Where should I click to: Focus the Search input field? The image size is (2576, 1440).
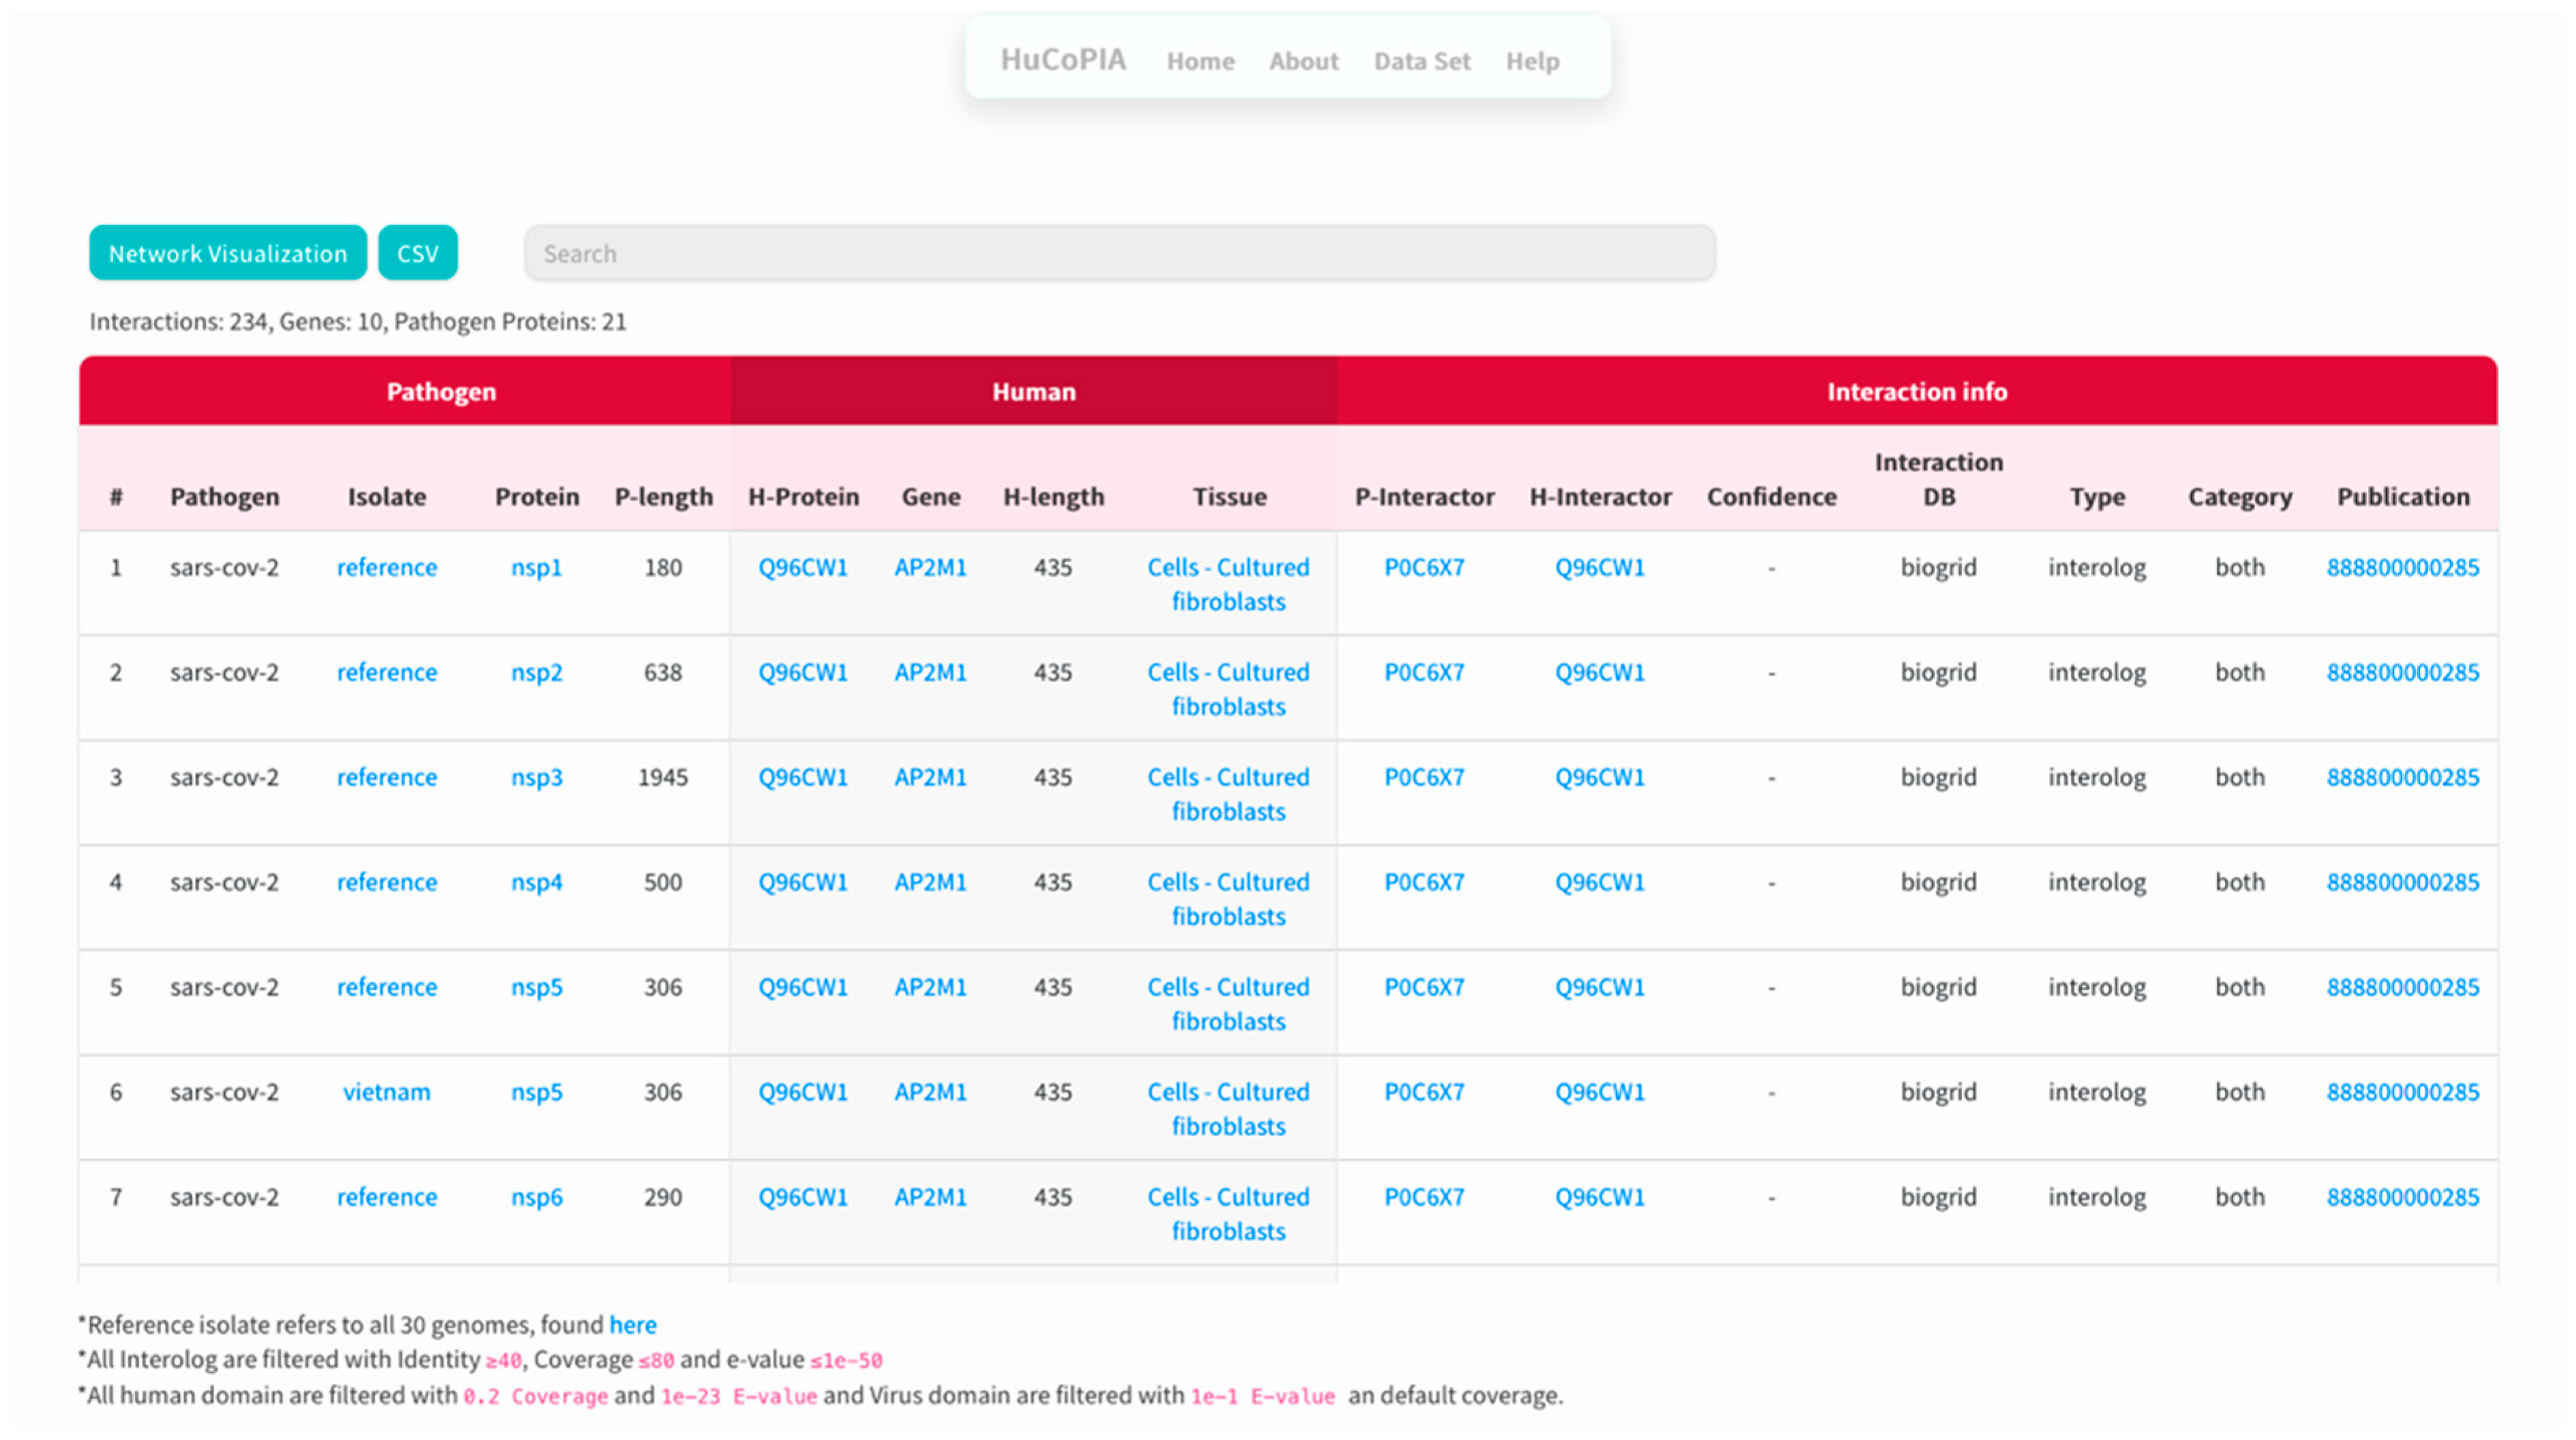1119,253
